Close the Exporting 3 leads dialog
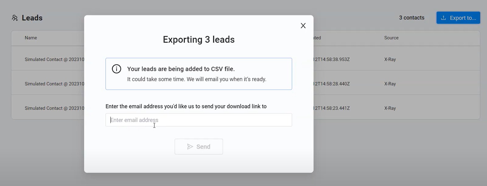487x186 pixels. click(x=303, y=26)
